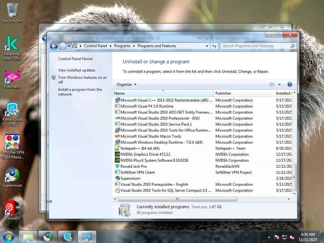
Task: Expand the view options dropdown arrow
Action: 279,84
